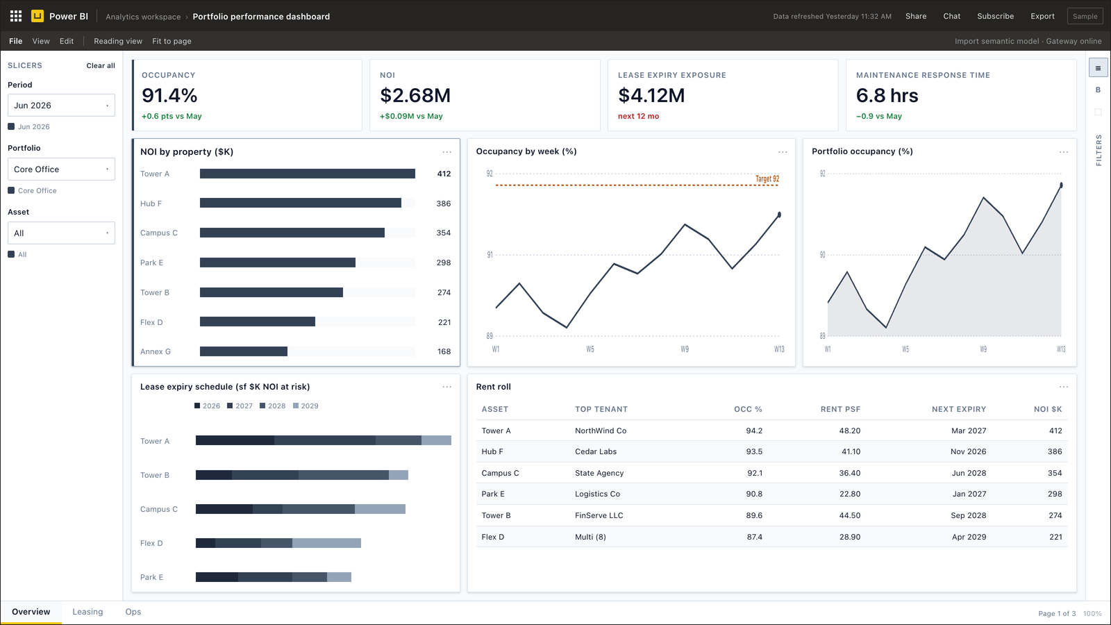Click the State Agency tenant cell
The width and height of the screenshot is (1111, 625).
coord(599,473)
